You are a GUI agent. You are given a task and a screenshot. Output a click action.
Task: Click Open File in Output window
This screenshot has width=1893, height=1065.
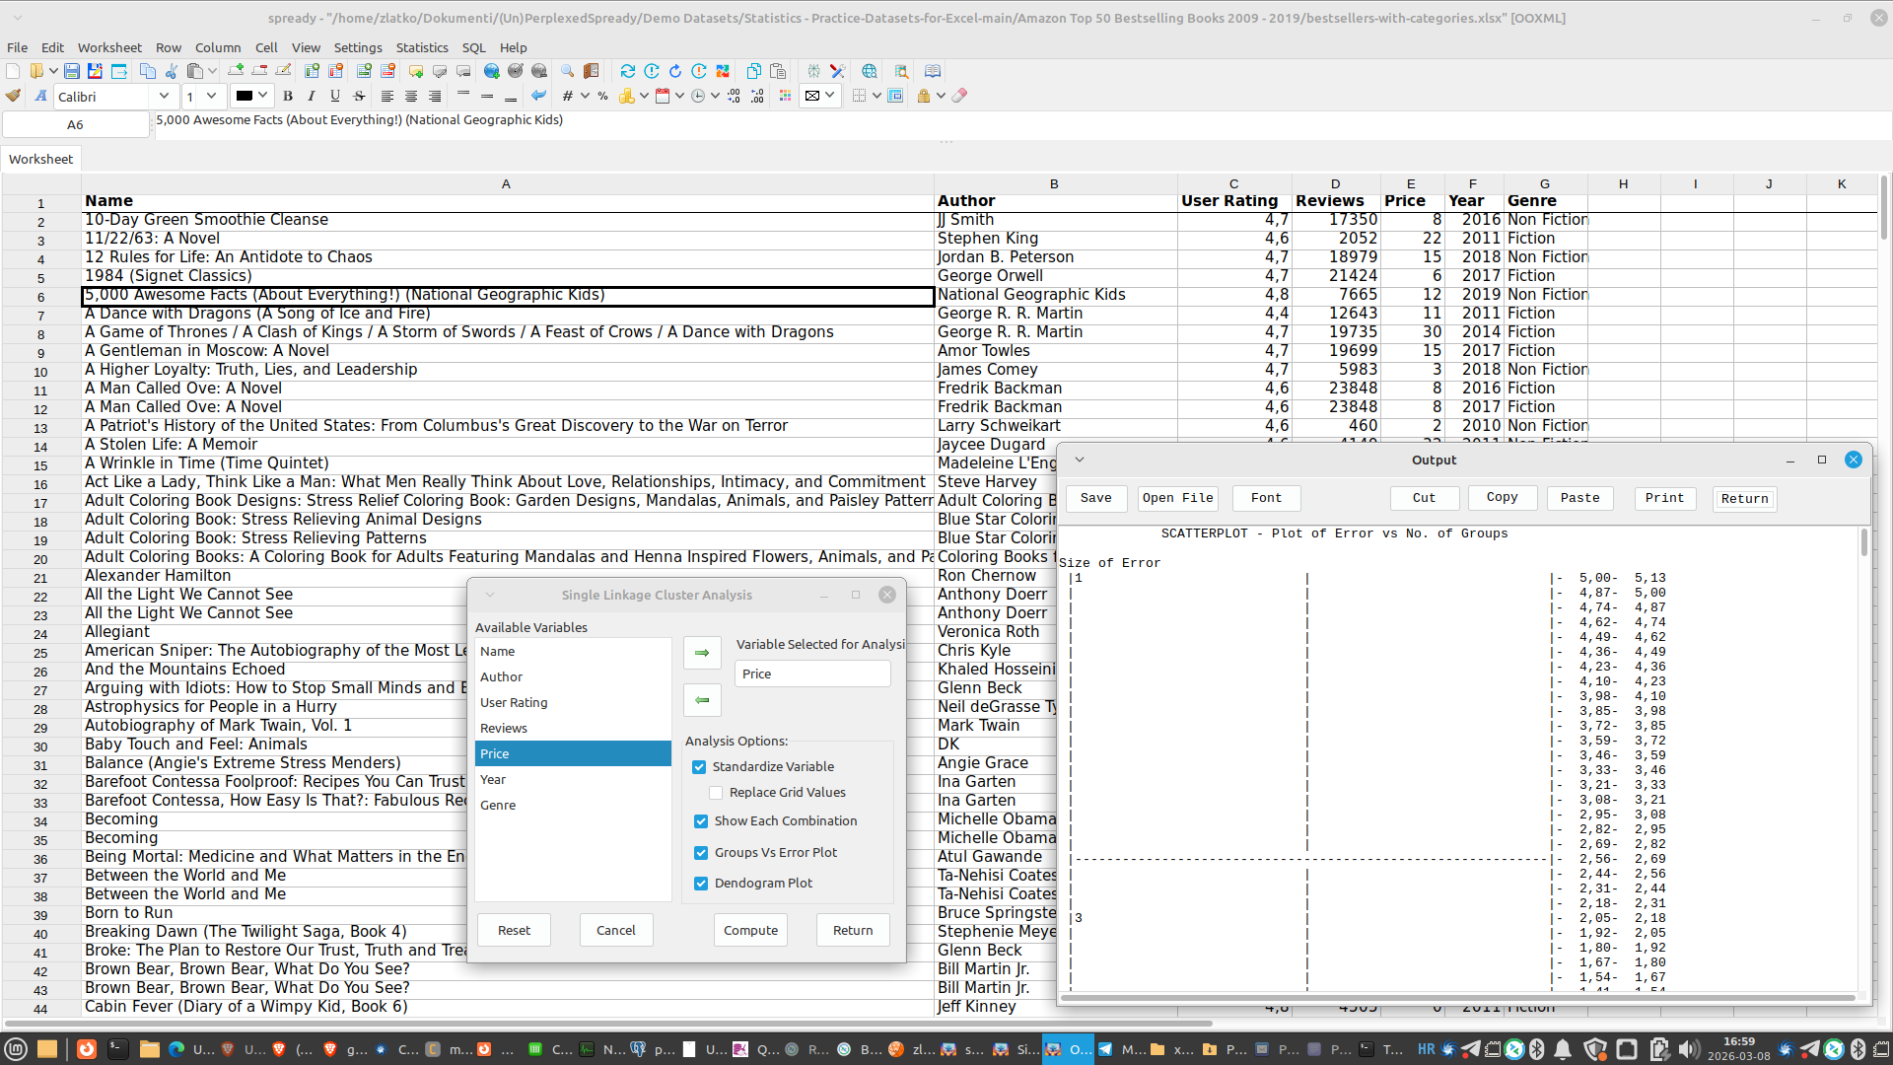tap(1177, 498)
